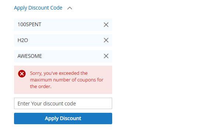
Task: Delete the AWESOME coupon via X icon
Action: 106,56
